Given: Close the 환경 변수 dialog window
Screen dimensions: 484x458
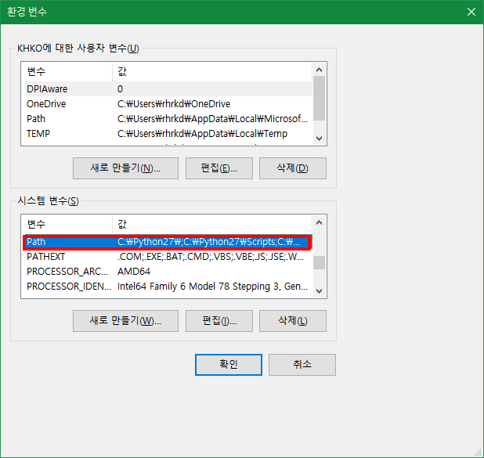Looking at the screenshot, I should [x=471, y=12].
